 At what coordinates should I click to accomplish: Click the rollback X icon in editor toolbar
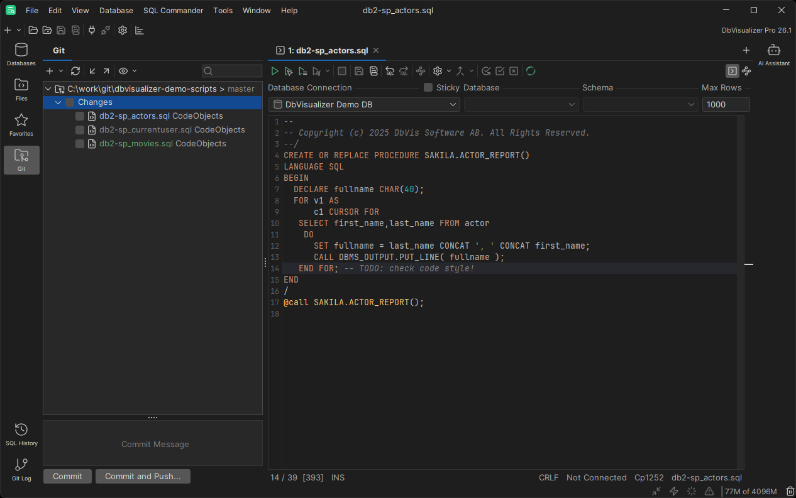point(514,71)
